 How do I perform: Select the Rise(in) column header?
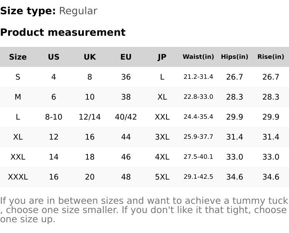271,57
